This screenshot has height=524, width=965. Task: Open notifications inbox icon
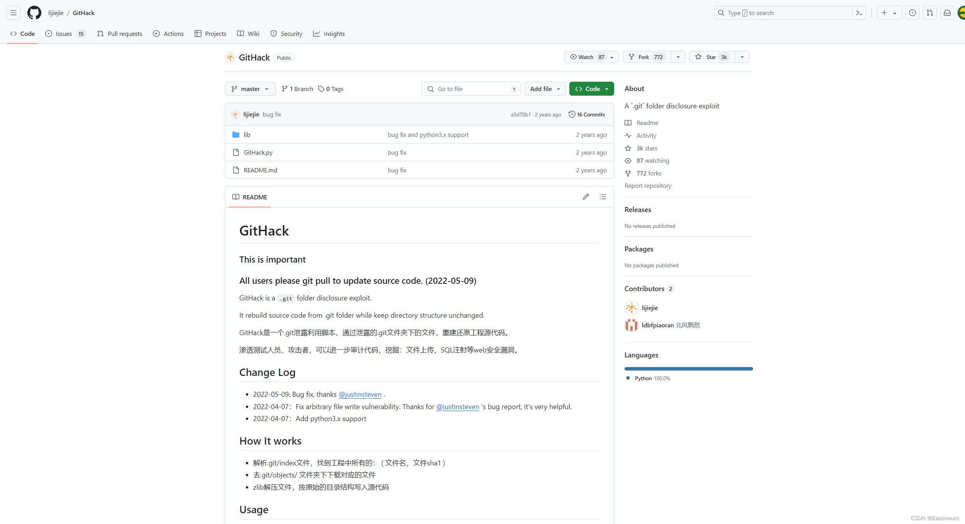947,13
